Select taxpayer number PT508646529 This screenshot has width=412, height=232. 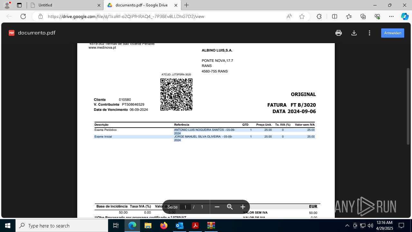tap(133, 105)
